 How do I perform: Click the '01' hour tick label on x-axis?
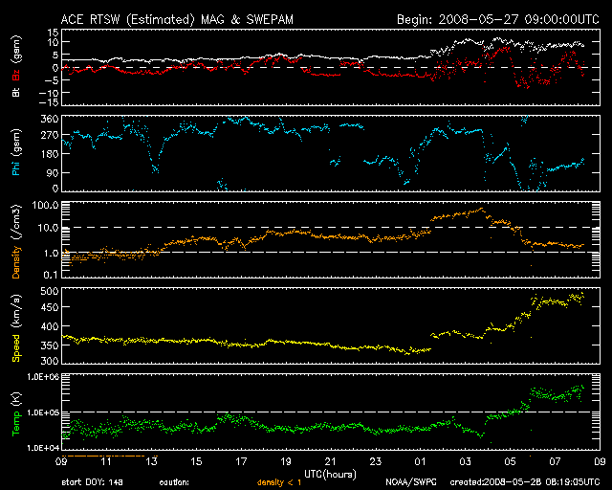point(420,462)
